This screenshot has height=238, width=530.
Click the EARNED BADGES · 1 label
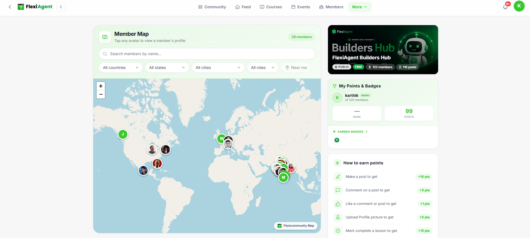pyautogui.click(x=352, y=132)
